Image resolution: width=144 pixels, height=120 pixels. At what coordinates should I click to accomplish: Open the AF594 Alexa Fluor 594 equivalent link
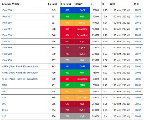[20, 79]
